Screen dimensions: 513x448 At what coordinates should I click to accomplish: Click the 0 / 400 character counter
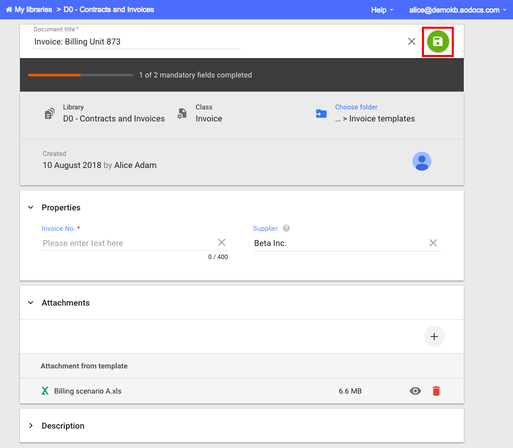pyautogui.click(x=218, y=256)
